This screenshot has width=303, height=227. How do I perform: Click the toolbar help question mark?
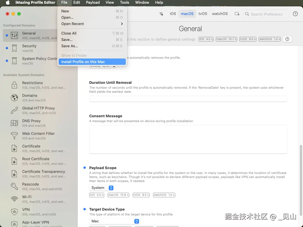[x=295, y=14]
